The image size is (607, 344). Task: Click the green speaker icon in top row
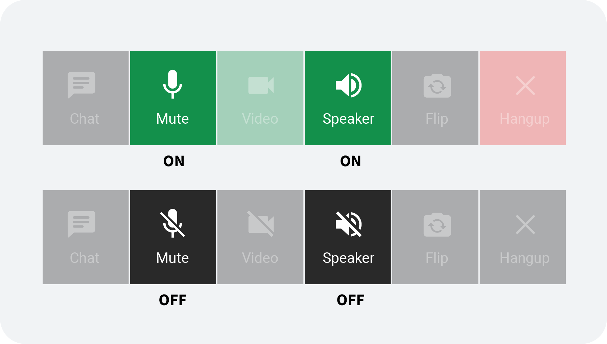tap(348, 85)
